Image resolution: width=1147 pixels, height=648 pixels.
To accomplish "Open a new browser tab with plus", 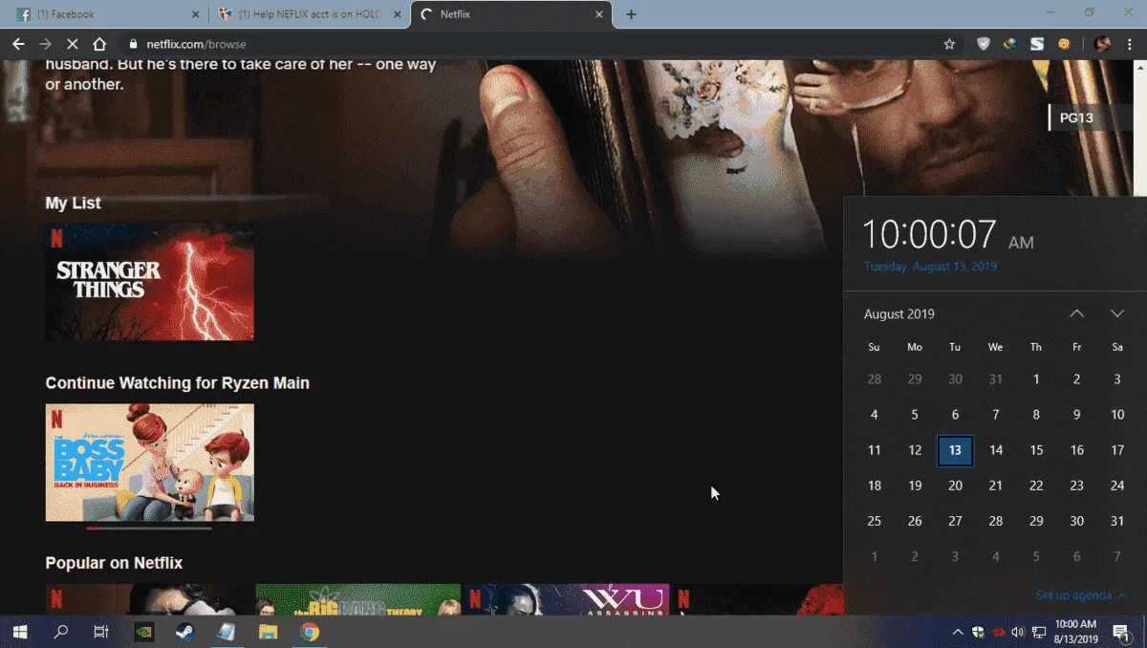I will (631, 14).
